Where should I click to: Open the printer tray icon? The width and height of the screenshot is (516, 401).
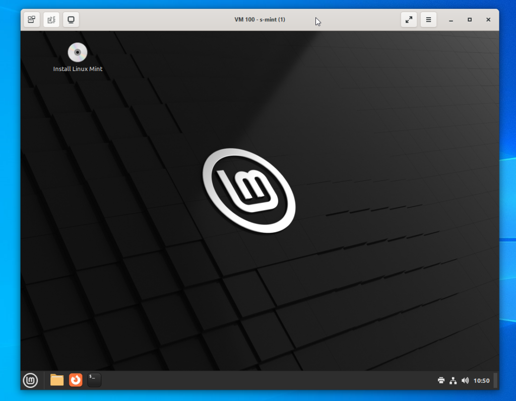pos(441,381)
